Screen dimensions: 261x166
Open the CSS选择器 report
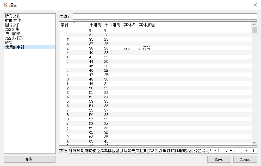pos(14,38)
